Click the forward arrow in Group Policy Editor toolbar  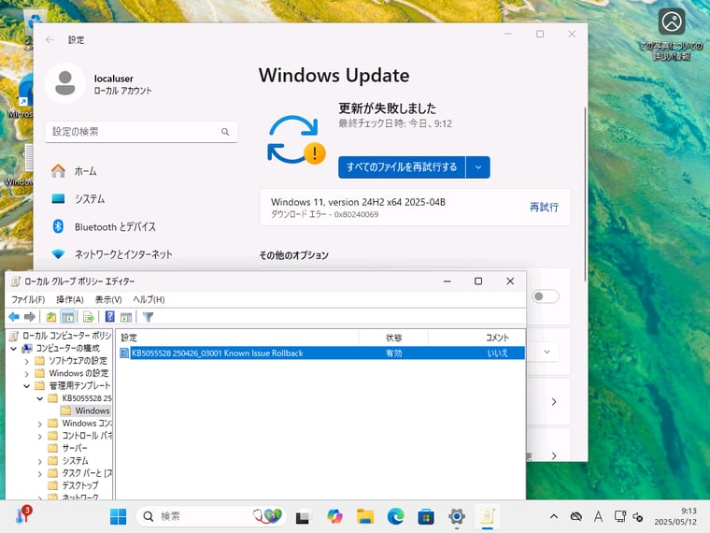pyautogui.click(x=30, y=317)
